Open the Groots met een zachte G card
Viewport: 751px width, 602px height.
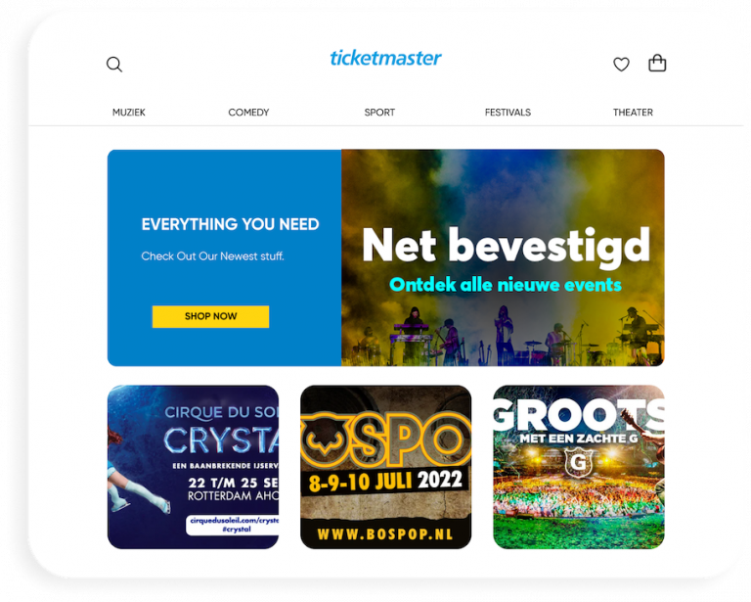click(579, 467)
